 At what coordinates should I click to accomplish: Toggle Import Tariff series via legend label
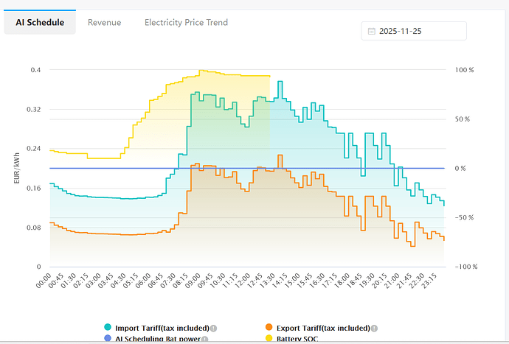[x=162, y=328]
